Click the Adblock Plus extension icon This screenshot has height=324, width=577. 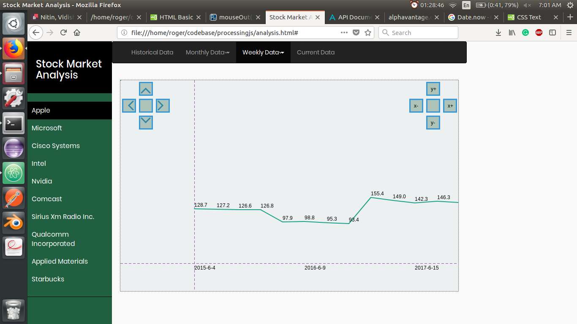coord(539,32)
